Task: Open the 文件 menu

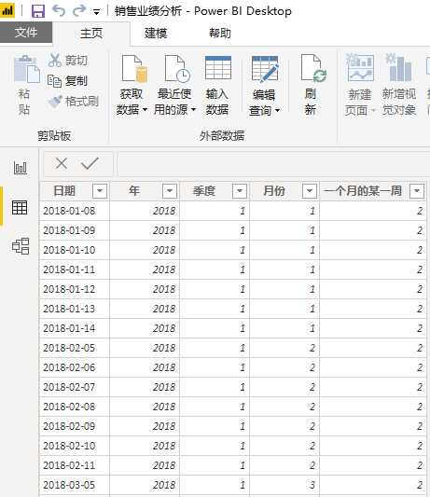Action: click(26, 33)
